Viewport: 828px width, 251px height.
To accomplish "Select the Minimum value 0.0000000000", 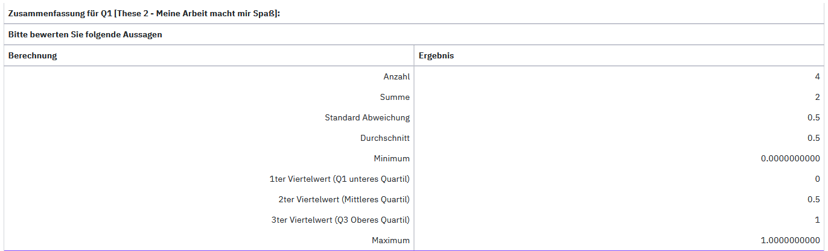I will click(x=791, y=158).
